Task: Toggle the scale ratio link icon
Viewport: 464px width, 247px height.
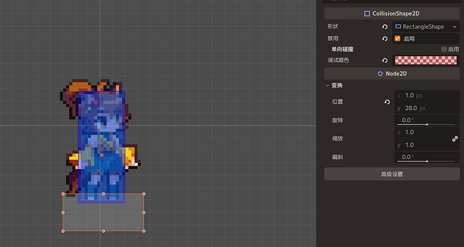Action: (455, 139)
